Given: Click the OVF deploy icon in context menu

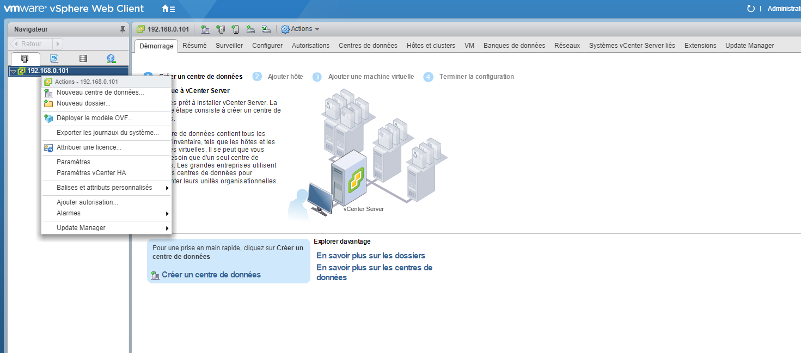Looking at the screenshot, I should tap(48, 118).
